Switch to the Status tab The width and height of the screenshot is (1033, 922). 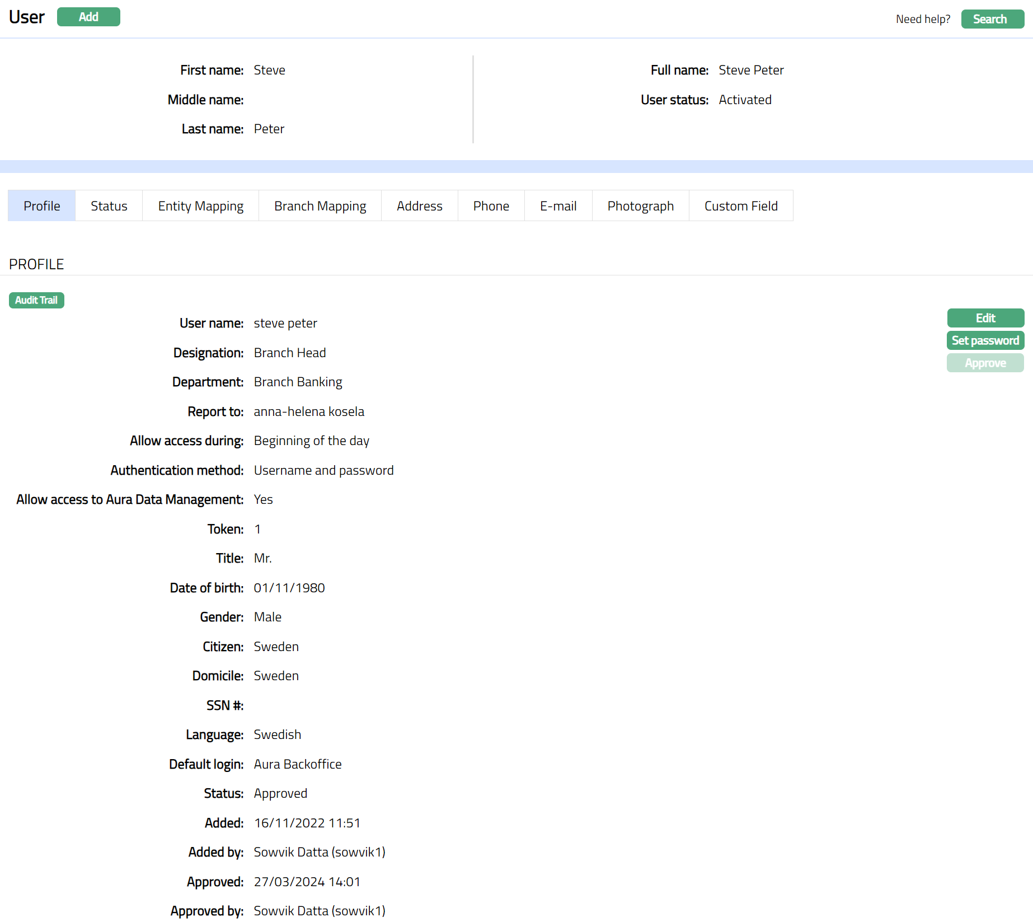point(109,206)
